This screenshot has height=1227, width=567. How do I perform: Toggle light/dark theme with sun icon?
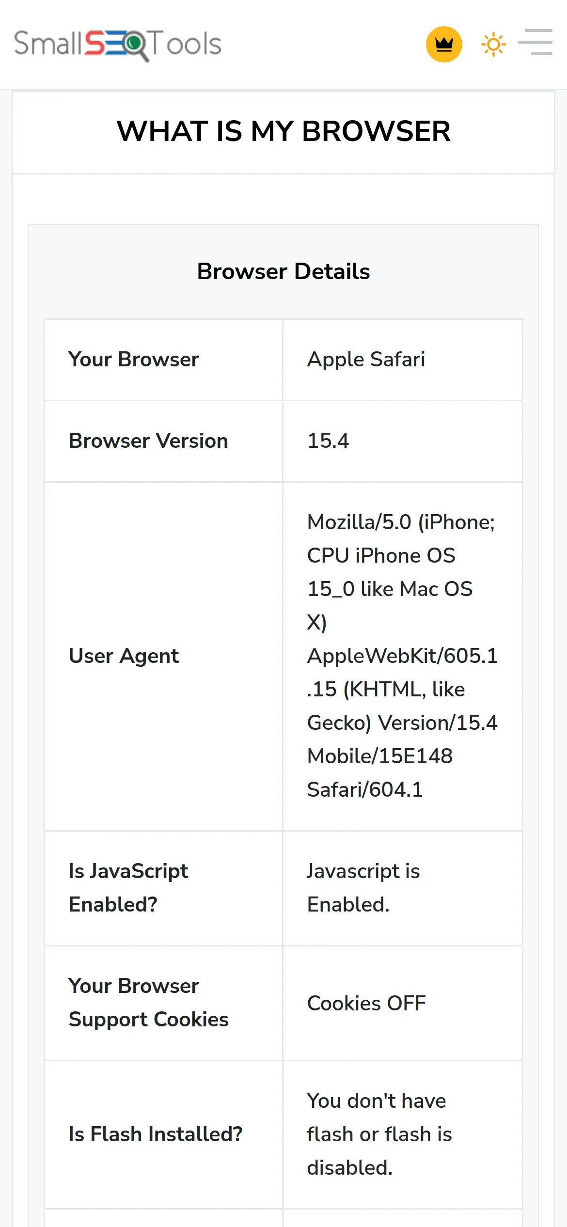point(493,45)
